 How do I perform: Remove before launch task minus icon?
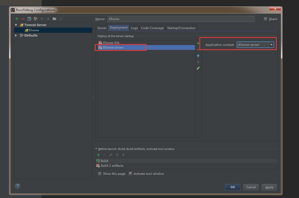click(x=105, y=155)
